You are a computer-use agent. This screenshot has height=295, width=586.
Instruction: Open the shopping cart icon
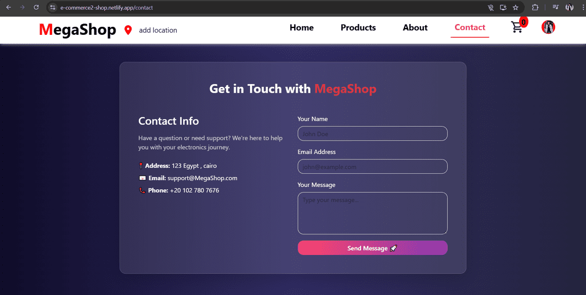pos(517,27)
